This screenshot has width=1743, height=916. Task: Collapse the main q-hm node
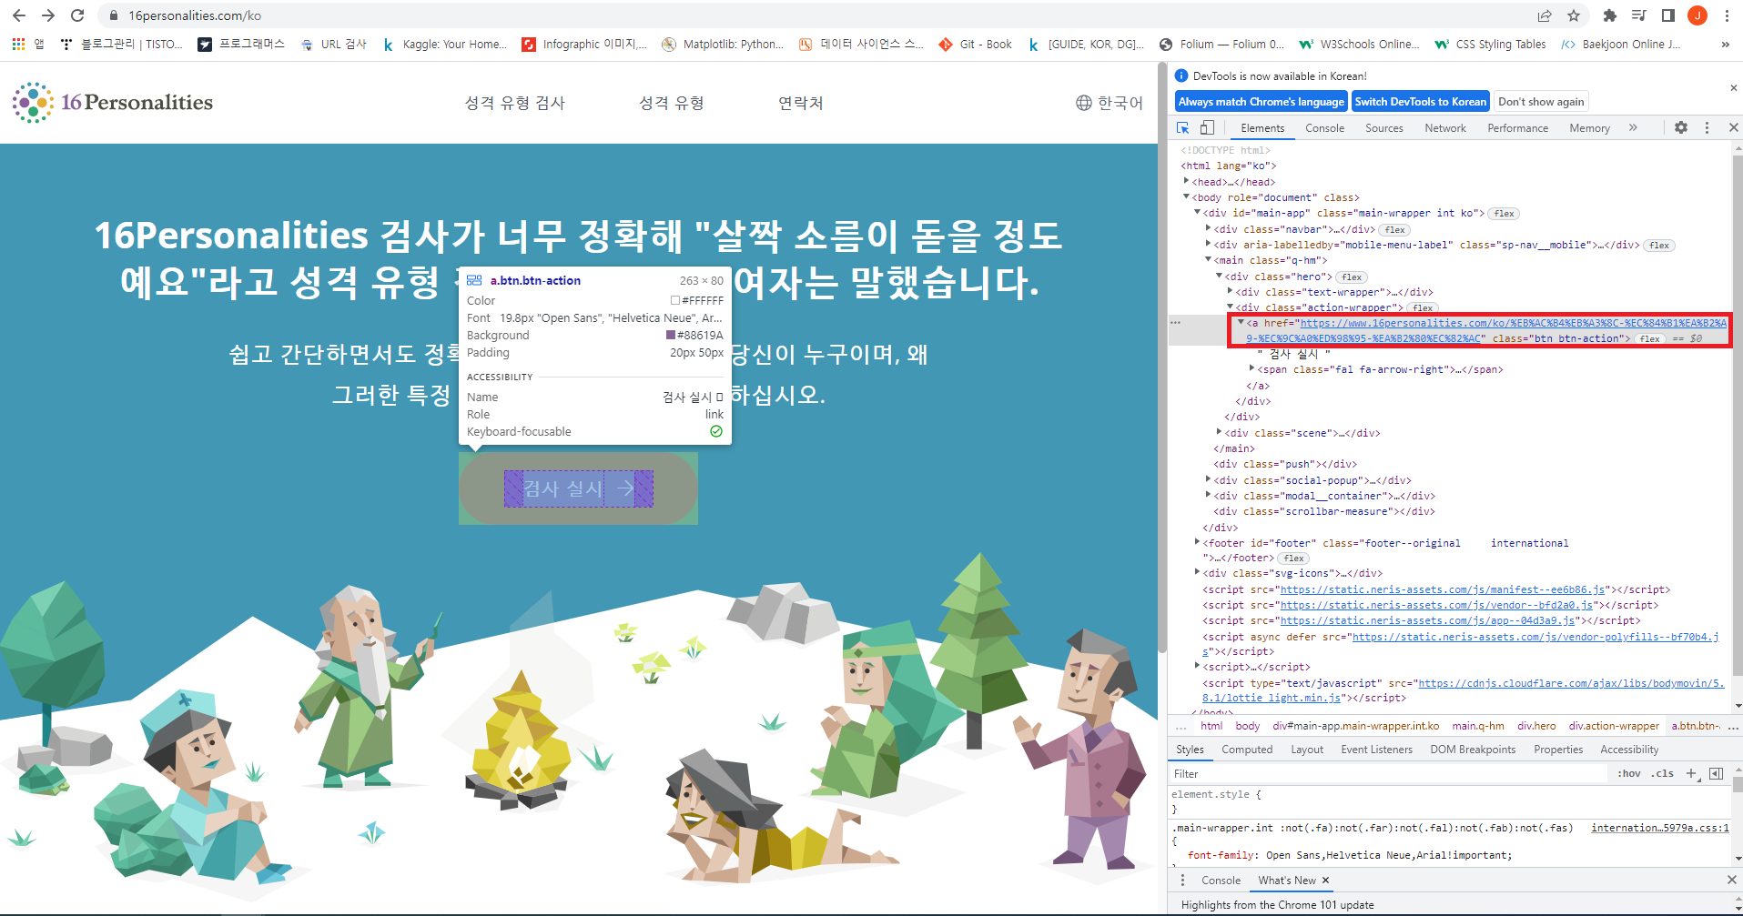coord(1208,260)
